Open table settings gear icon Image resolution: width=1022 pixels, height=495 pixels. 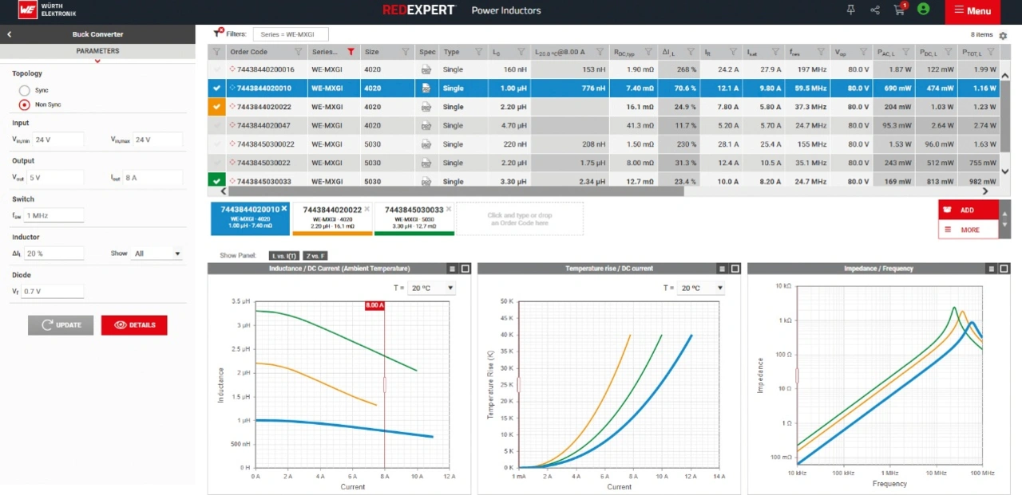click(1003, 36)
